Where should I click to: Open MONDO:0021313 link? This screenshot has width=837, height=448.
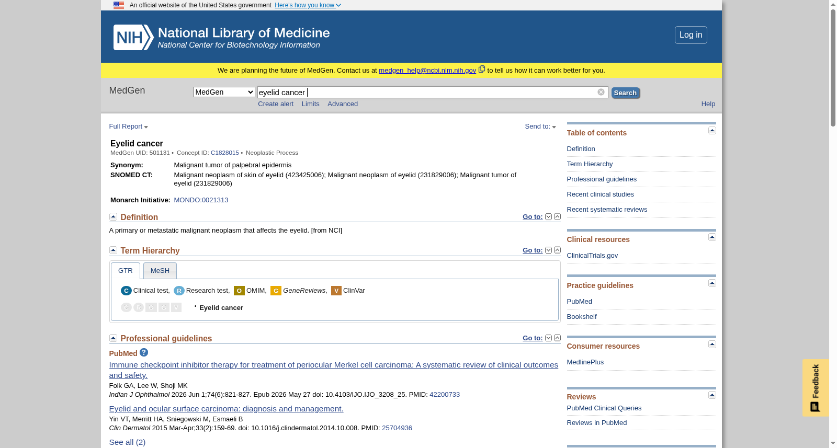click(201, 200)
